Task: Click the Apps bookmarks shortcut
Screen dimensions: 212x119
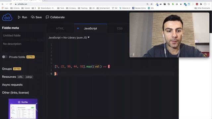Action: [5, 8]
